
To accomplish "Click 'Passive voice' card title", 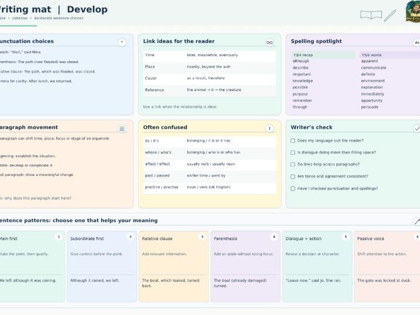I will [x=371, y=239].
